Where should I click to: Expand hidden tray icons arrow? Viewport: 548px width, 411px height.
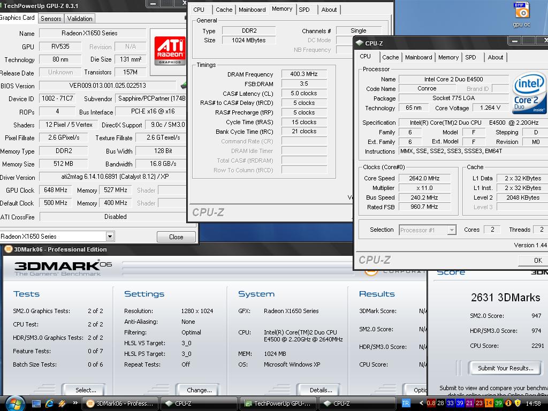[x=421, y=404]
